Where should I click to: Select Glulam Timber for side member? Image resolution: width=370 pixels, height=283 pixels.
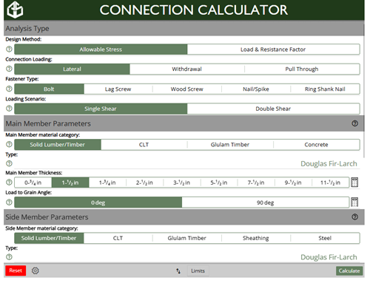click(x=187, y=238)
